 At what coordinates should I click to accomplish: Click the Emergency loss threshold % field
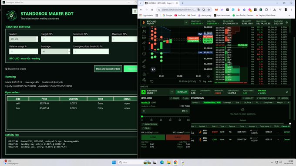[x=91, y=51]
